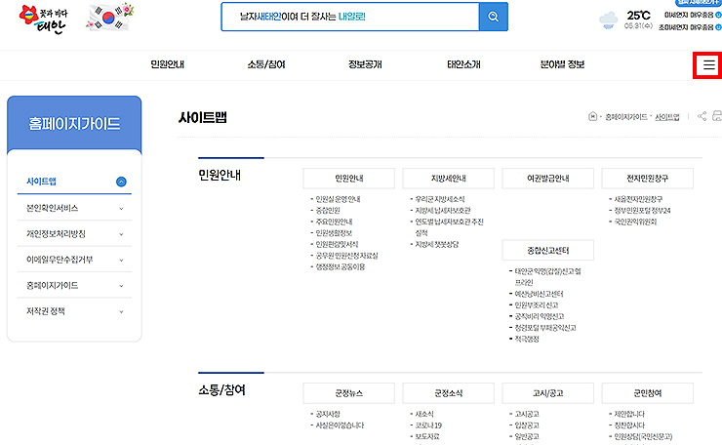Click the 종합신고센터 sitemap box
This screenshot has height=445, width=722.
547,250
